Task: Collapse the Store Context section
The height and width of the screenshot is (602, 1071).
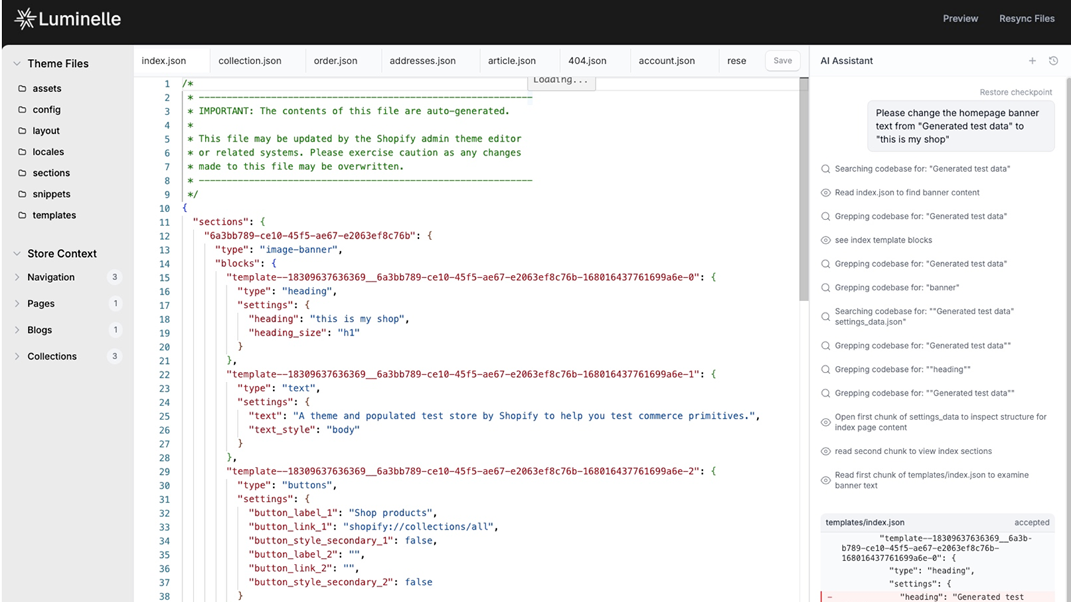Action: click(15, 253)
